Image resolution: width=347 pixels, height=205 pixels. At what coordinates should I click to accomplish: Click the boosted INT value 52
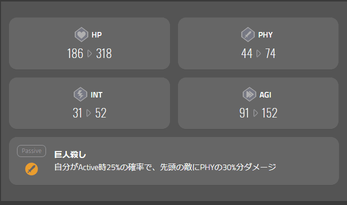coord(100,113)
